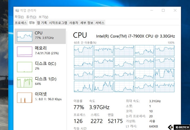The image size is (190, 130).
Task: Open the 옵션(O) menu
Action: point(31,17)
